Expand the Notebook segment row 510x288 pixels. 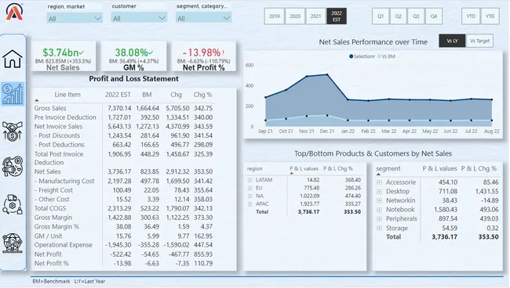coord(379,210)
